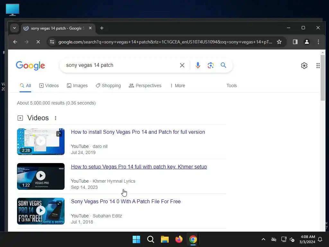
Task: Click the results page vertical scrollbar
Action: tap(323, 78)
